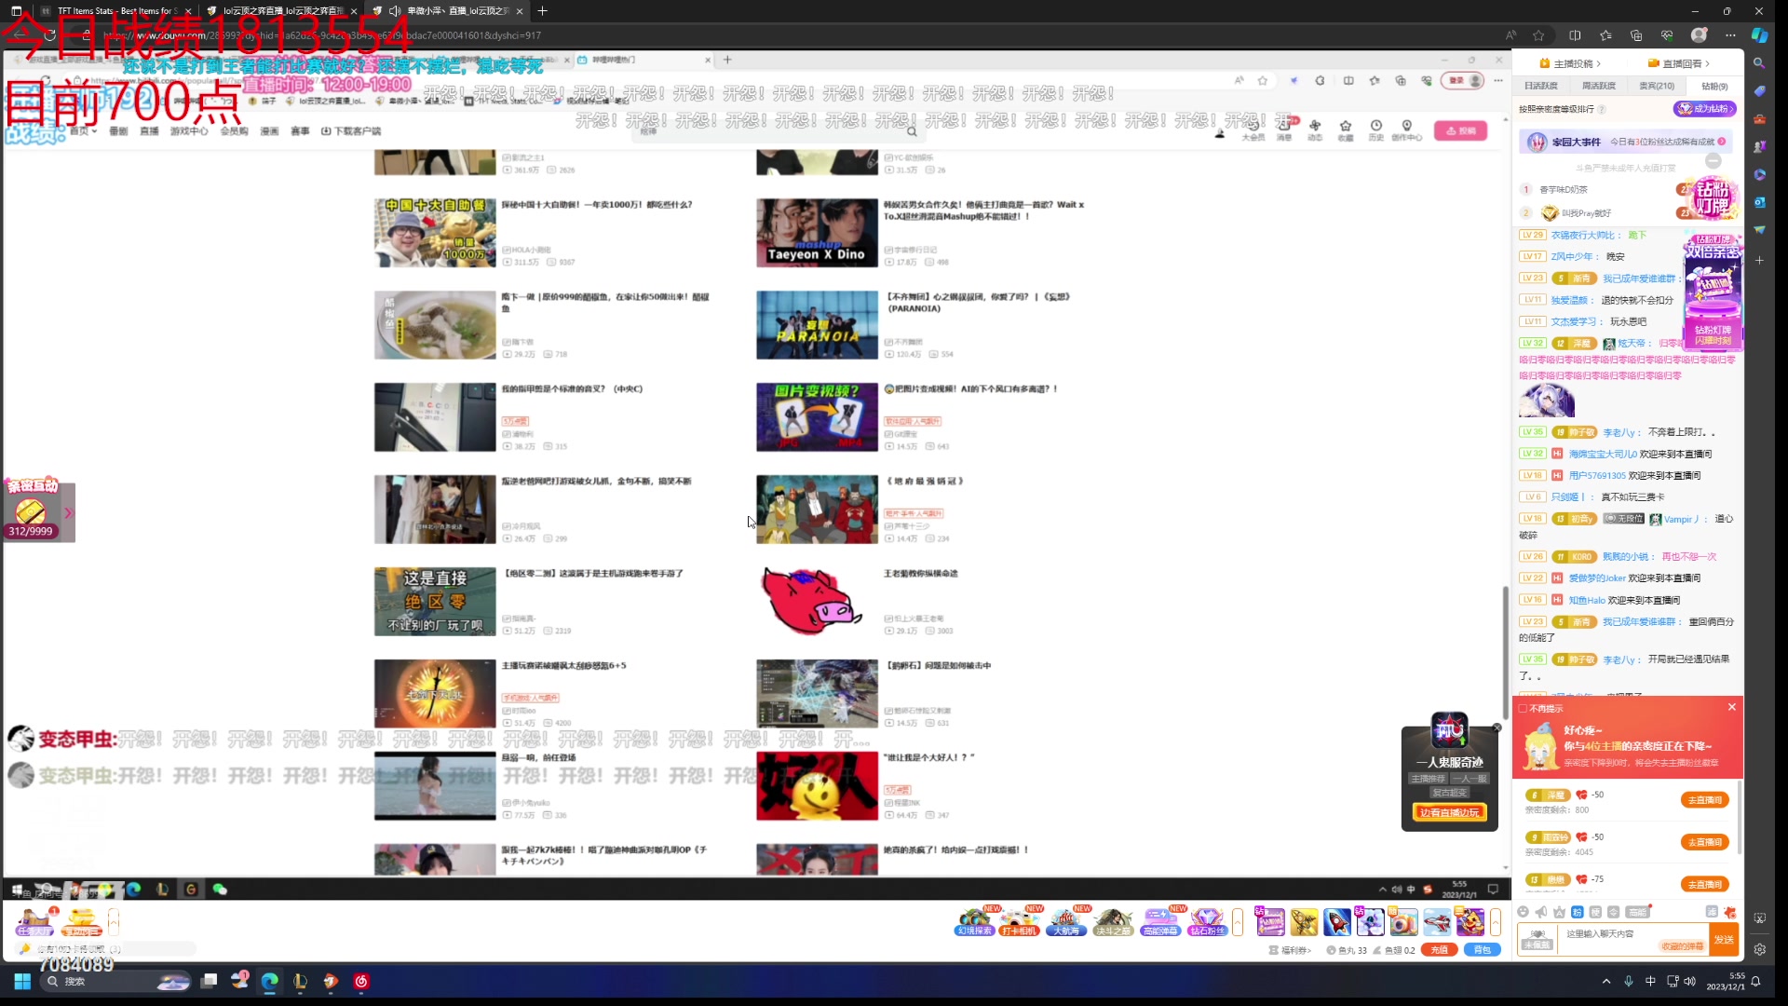Click the megaphone icon in chat toolbar
Screen dimensions: 1788x1006
coord(1541,912)
